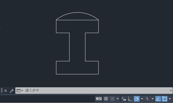Click the 鍵入命令 command input field
This screenshot has height=103, width=173.
point(94,90)
